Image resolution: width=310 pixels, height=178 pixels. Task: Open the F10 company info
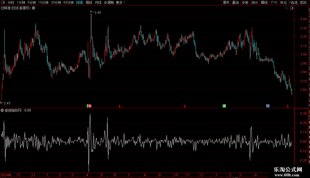(x=274, y=2)
